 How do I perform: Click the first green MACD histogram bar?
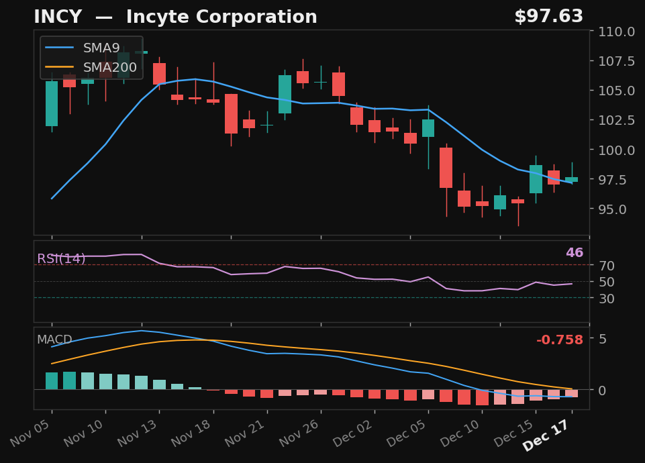pyautogui.click(x=52, y=381)
